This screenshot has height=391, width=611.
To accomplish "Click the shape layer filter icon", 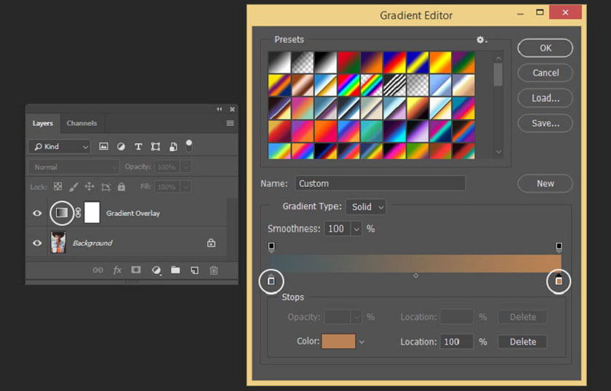I will pyautogui.click(x=156, y=146).
